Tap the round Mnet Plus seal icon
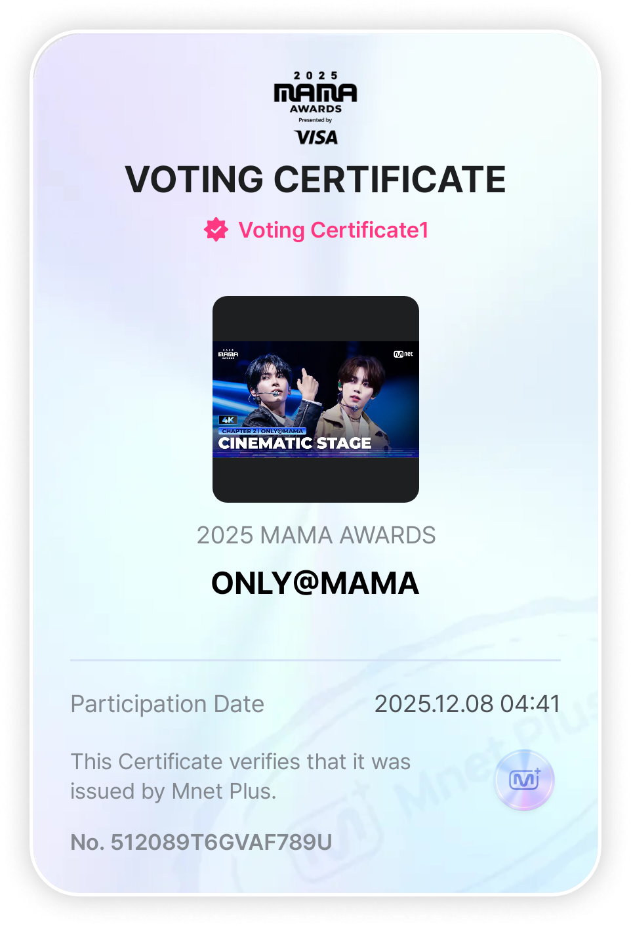 524,780
